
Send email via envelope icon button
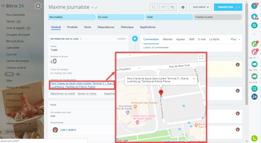(x=163, y=7)
